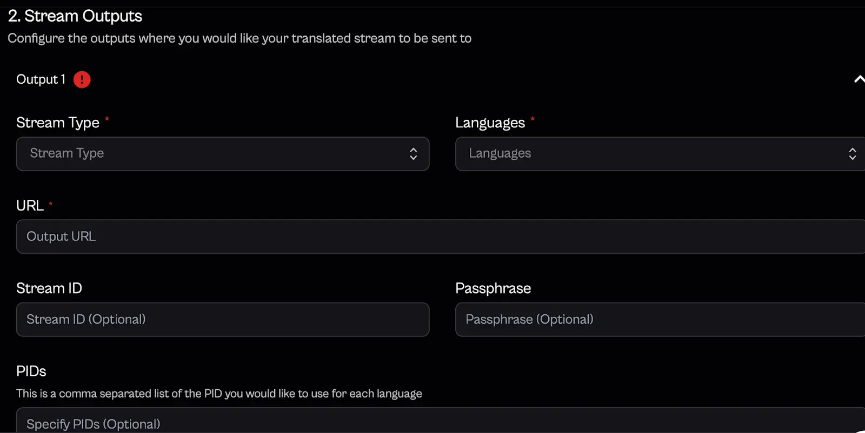Image resolution: width=865 pixels, height=433 pixels.
Task: Click the Stream Type up-down arrows icon
Action: [414, 154]
